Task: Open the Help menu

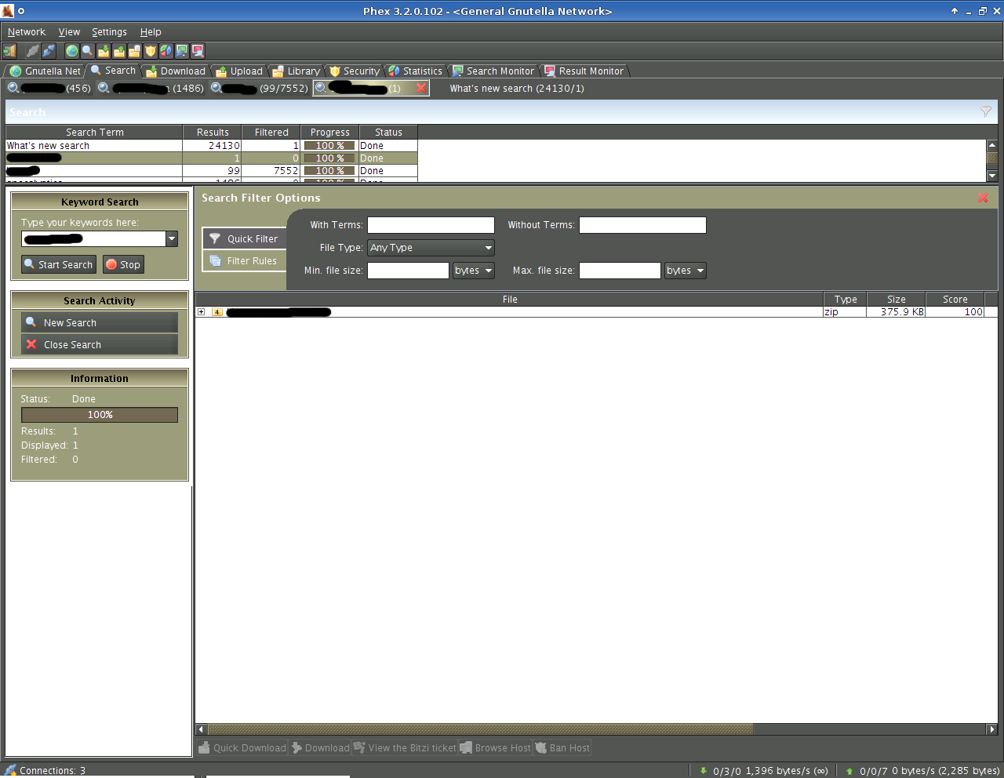Action: (151, 32)
